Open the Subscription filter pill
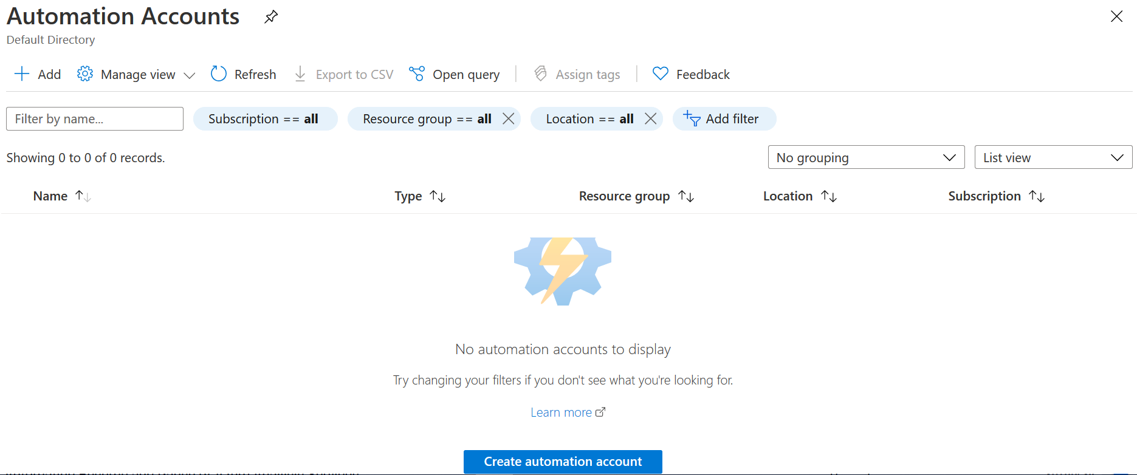 (264, 118)
